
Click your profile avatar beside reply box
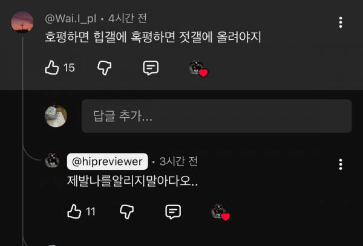click(x=56, y=116)
